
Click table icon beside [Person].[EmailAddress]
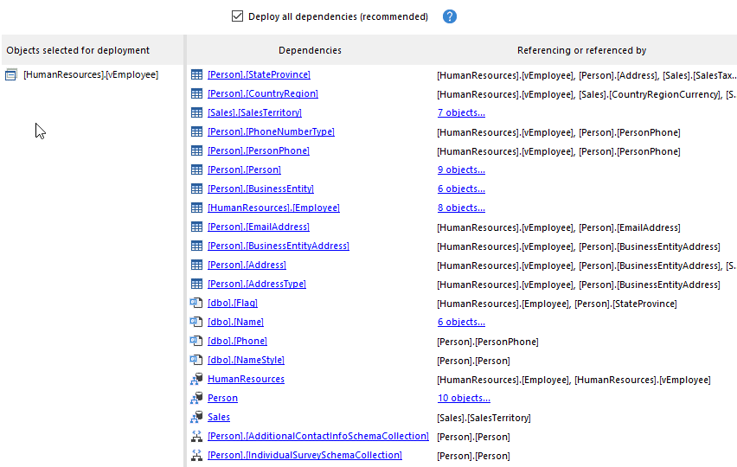[196, 227]
